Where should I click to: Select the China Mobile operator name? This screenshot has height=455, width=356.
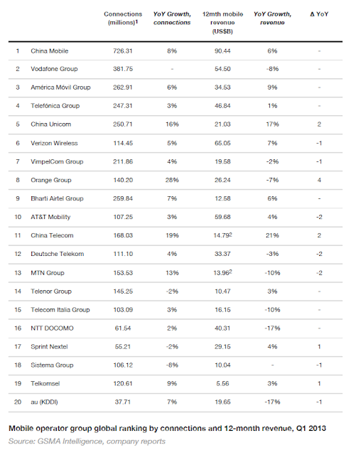pos(50,51)
